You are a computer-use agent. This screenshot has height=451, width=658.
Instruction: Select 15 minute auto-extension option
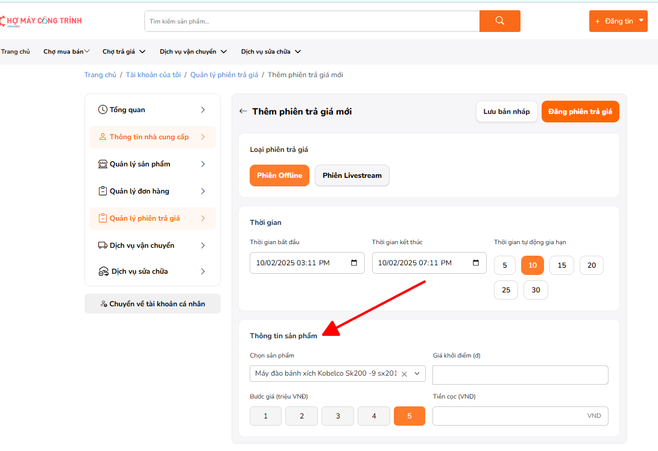(562, 265)
